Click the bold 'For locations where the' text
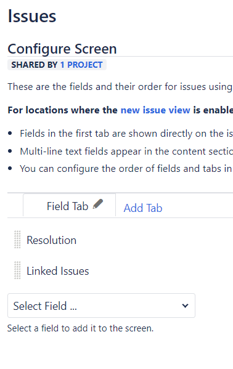Viewport: 233px width, 369px height. (63, 110)
